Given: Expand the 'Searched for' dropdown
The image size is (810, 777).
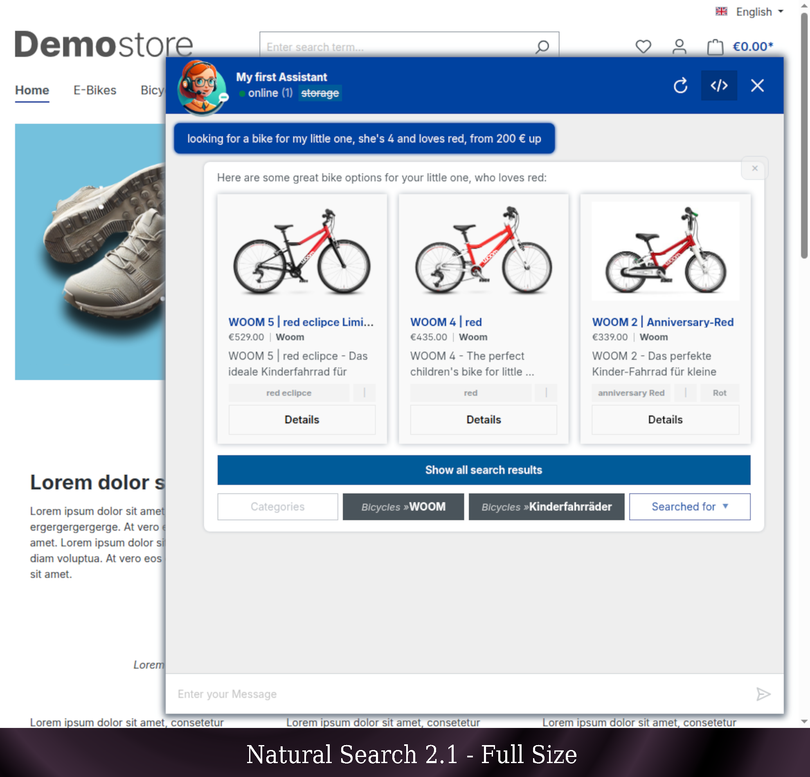Looking at the screenshot, I should 689,506.
